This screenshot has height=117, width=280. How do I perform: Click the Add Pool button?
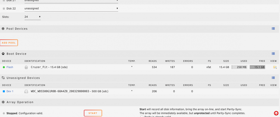[x=9, y=43]
